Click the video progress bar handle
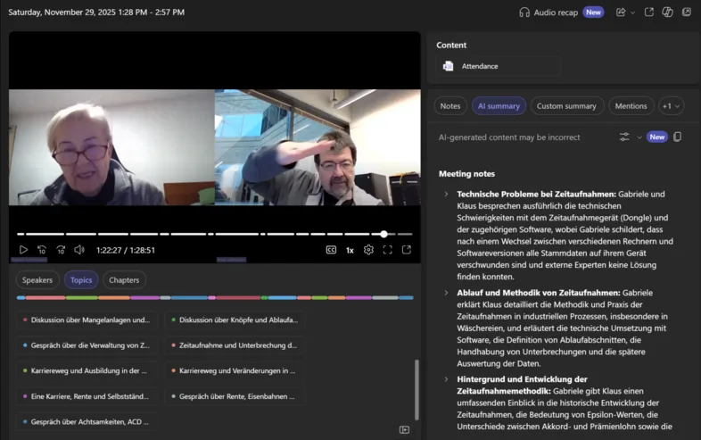Screen dimensions: 701x440 point(383,234)
